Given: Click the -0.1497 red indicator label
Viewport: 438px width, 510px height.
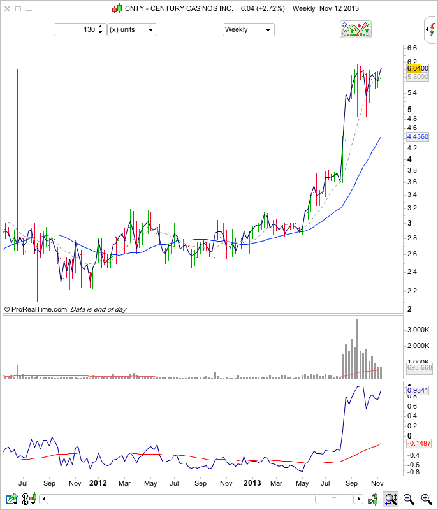Looking at the screenshot, I should click(419, 443).
